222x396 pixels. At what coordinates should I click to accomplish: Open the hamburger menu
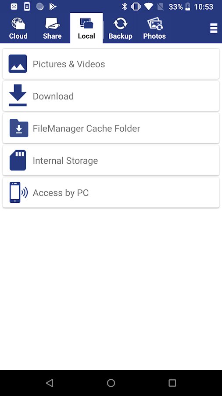(213, 28)
